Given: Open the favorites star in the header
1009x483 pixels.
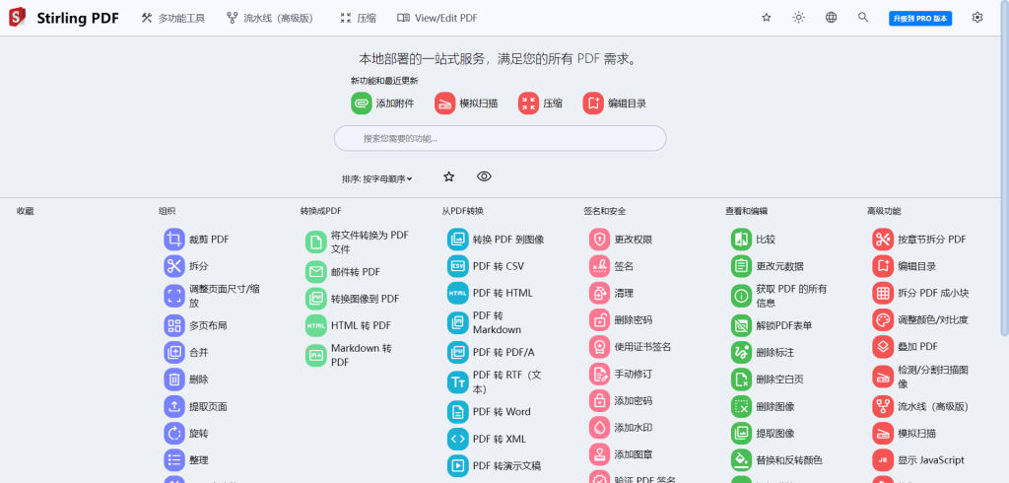Looking at the screenshot, I should (x=767, y=18).
